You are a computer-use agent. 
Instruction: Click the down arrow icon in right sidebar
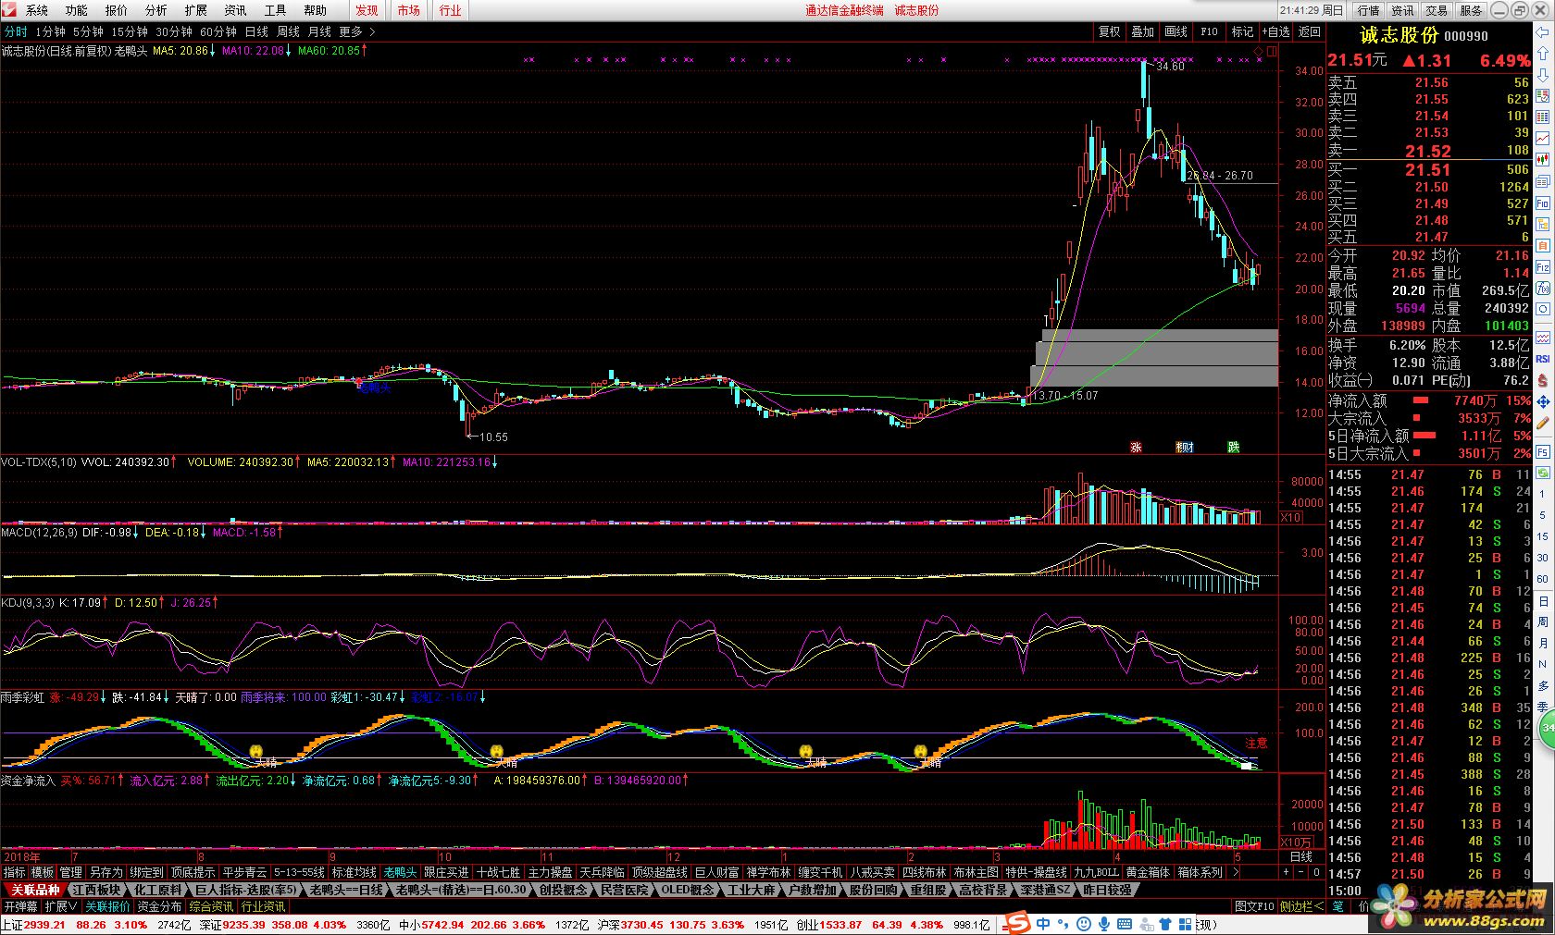(1543, 74)
